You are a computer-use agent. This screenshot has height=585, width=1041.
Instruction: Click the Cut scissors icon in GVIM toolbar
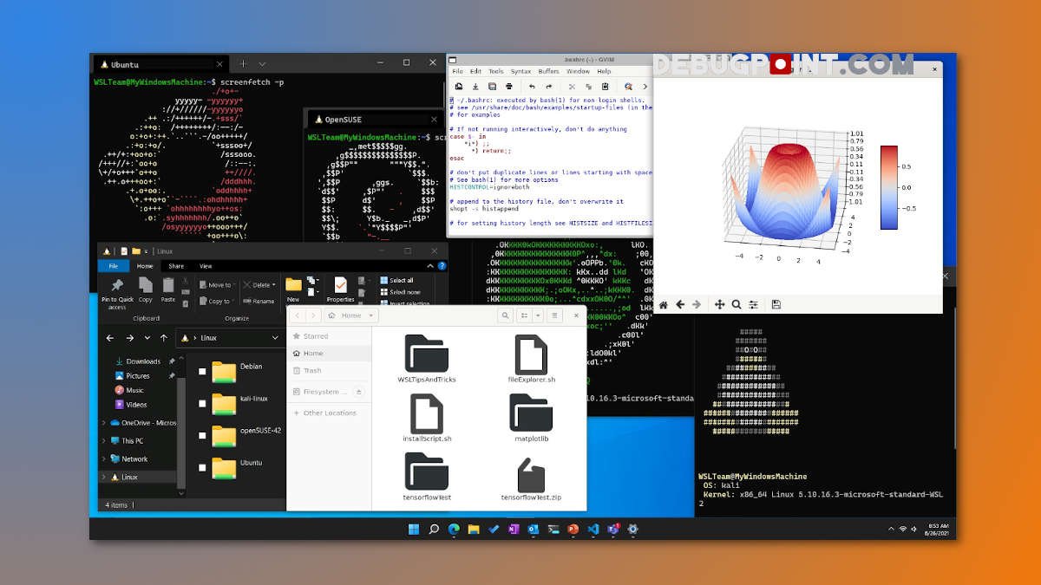[x=573, y=87]
